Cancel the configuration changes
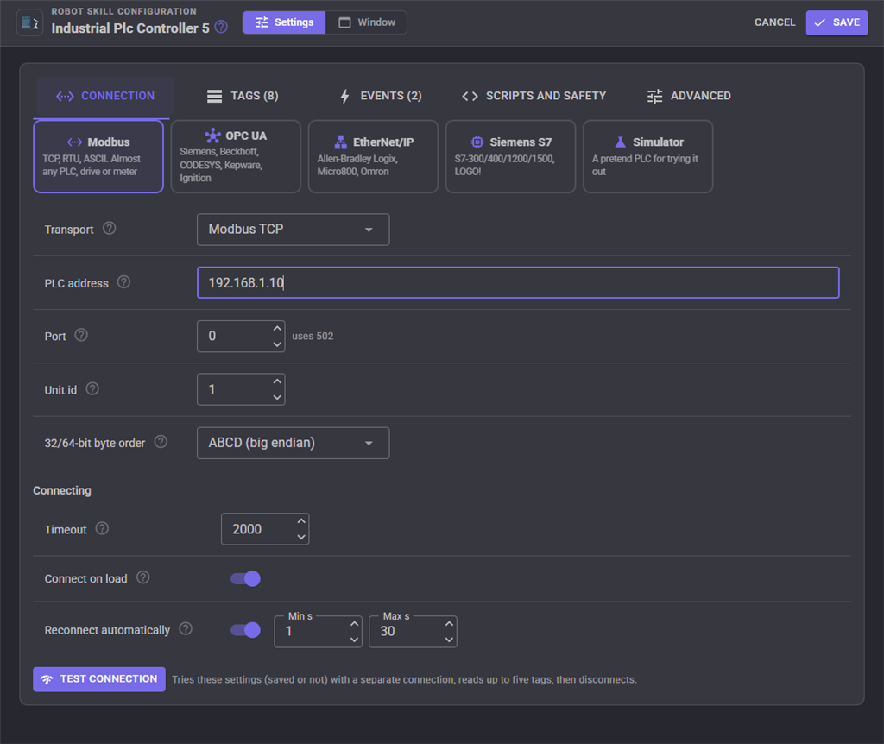 click(774, 22)
